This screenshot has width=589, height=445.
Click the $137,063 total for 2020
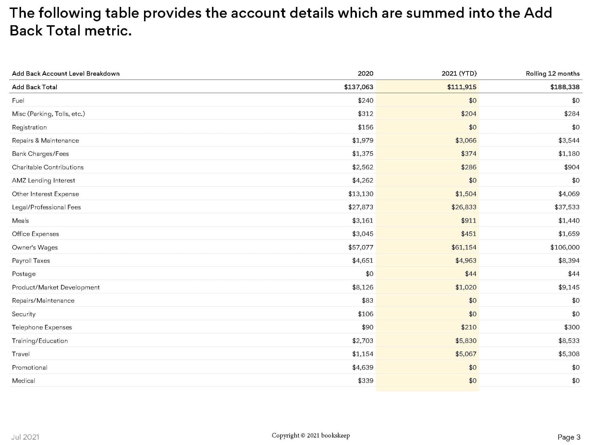tap(358, 87)
